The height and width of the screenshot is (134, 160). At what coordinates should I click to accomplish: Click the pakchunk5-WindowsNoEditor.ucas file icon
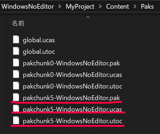point(16,108)
